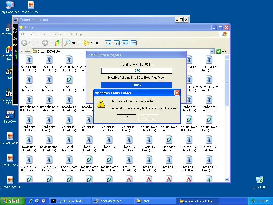The image size is (273, 205).
Task: Switch to List view icon
Action: [x=117, y=43]
